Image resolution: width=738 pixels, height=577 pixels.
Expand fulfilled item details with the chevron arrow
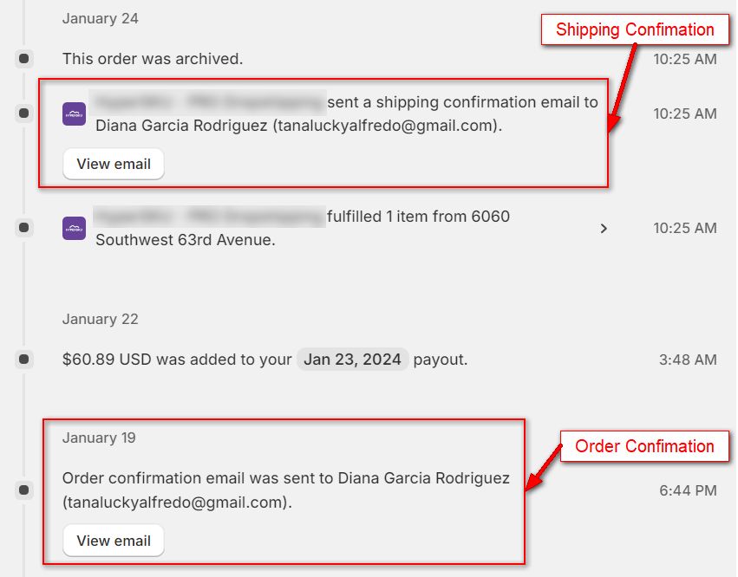click(604, 229)
